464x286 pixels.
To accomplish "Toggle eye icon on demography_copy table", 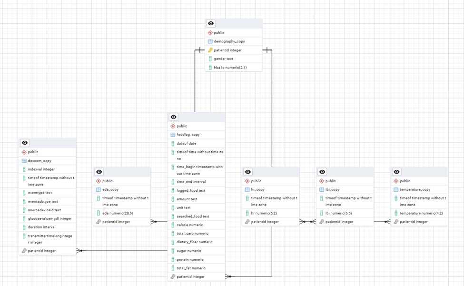I will 211,23.
